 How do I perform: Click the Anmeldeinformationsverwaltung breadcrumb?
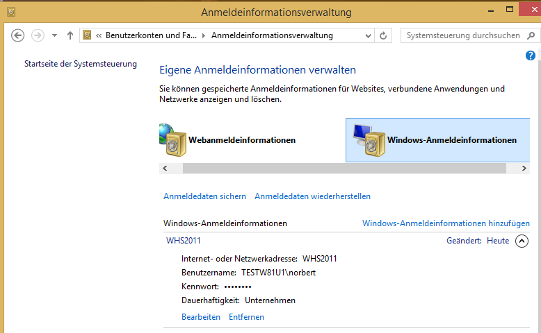click(272, 35)
